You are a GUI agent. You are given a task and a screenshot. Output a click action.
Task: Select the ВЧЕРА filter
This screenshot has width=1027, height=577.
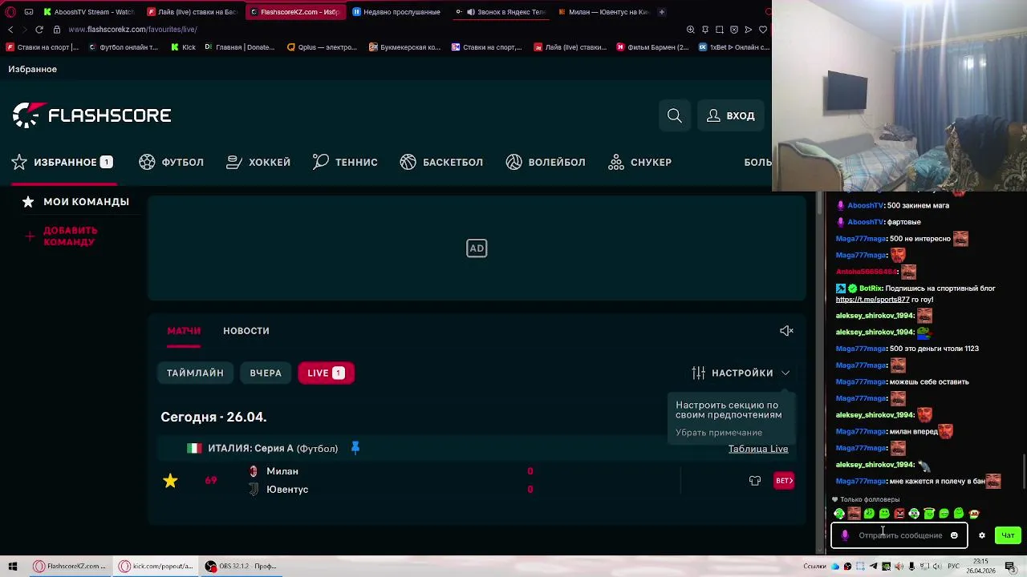(x=266, y=373)
